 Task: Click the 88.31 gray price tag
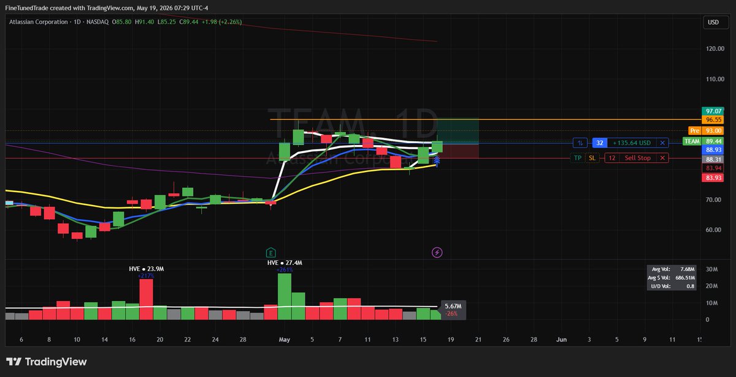(713, 159)
